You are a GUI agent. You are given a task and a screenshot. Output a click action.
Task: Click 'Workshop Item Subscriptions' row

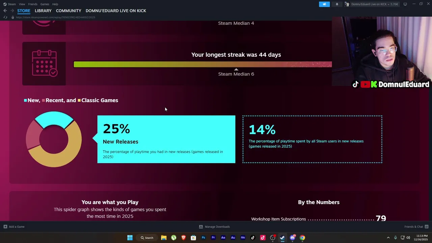tap(319, 219)
